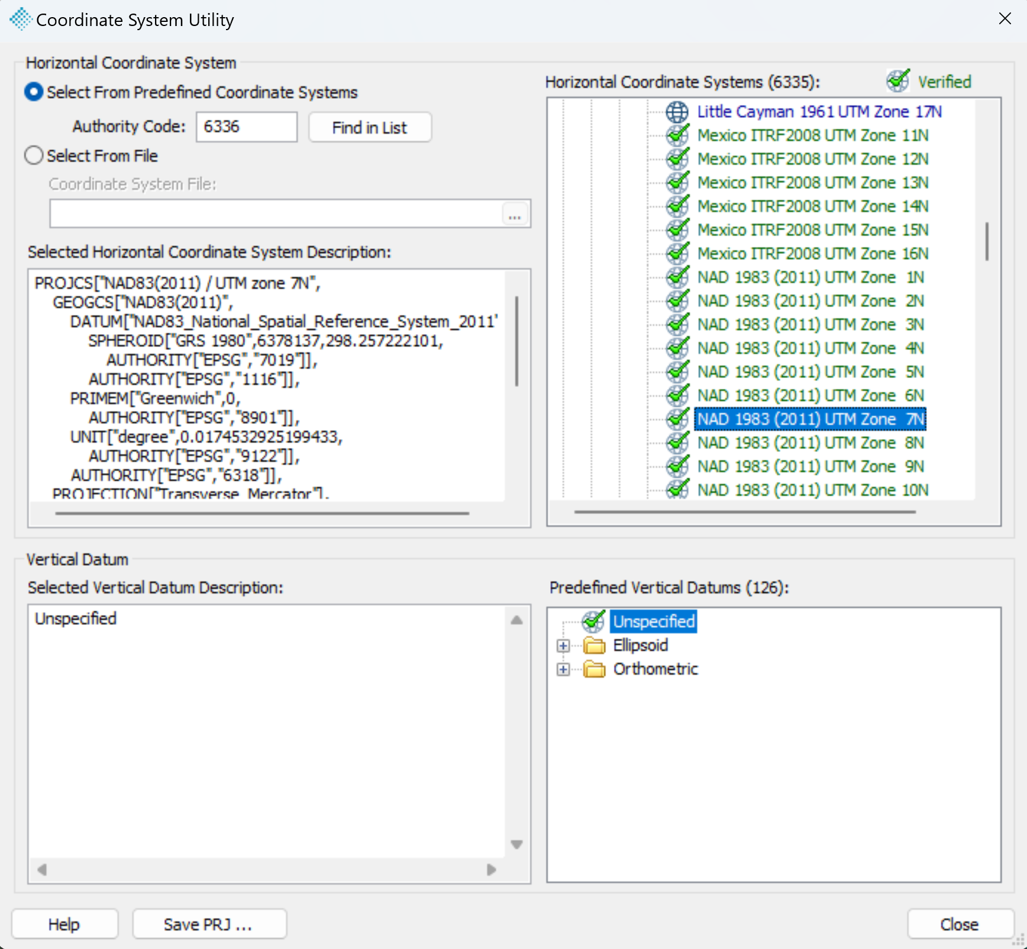Select Mexico ITRF2008 UTM Zone 14N entry
This screenshot has width=1027, height=949.
click(x=813, y=206)
